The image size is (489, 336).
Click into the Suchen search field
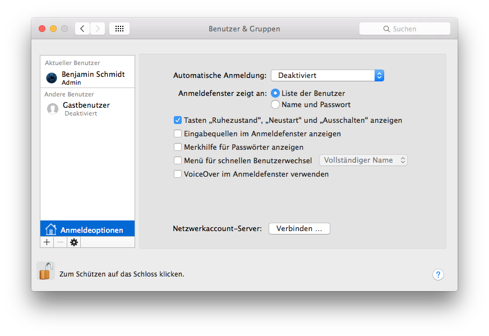click(405, 29)
